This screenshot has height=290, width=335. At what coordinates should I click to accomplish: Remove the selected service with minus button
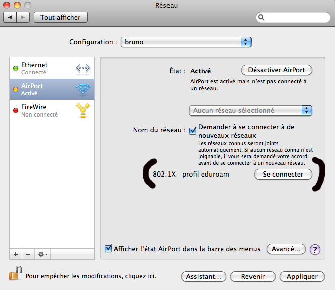(x=28, y=254)
